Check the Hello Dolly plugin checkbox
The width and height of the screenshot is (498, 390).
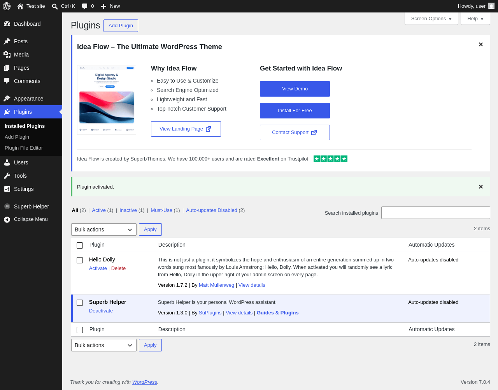coord(80,260)
